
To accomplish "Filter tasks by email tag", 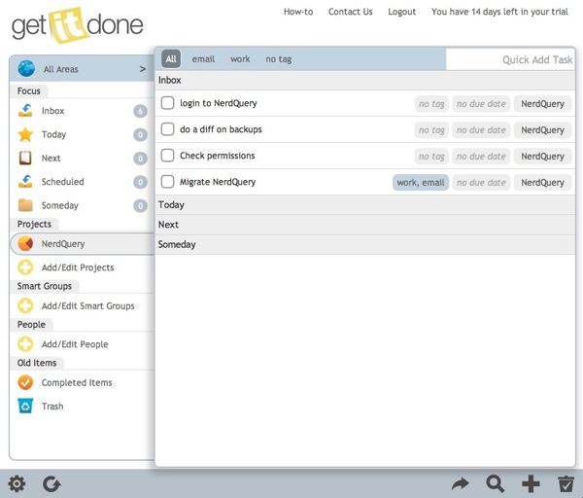I will [203, 58].
